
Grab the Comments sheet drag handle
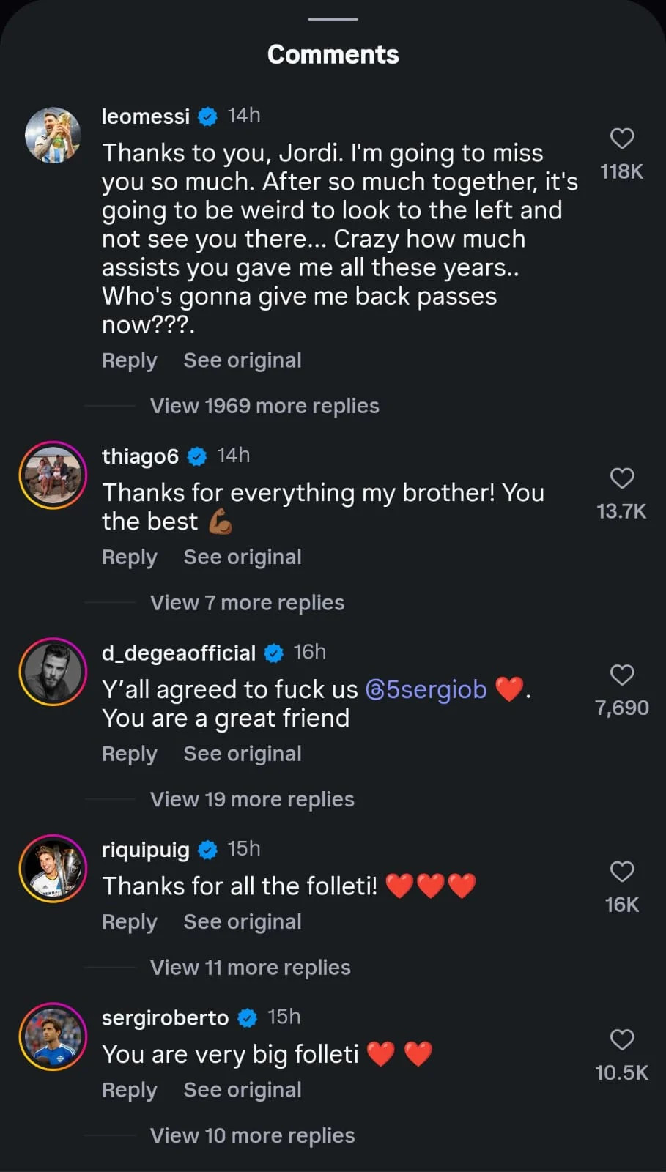click(x=333, y=19)
